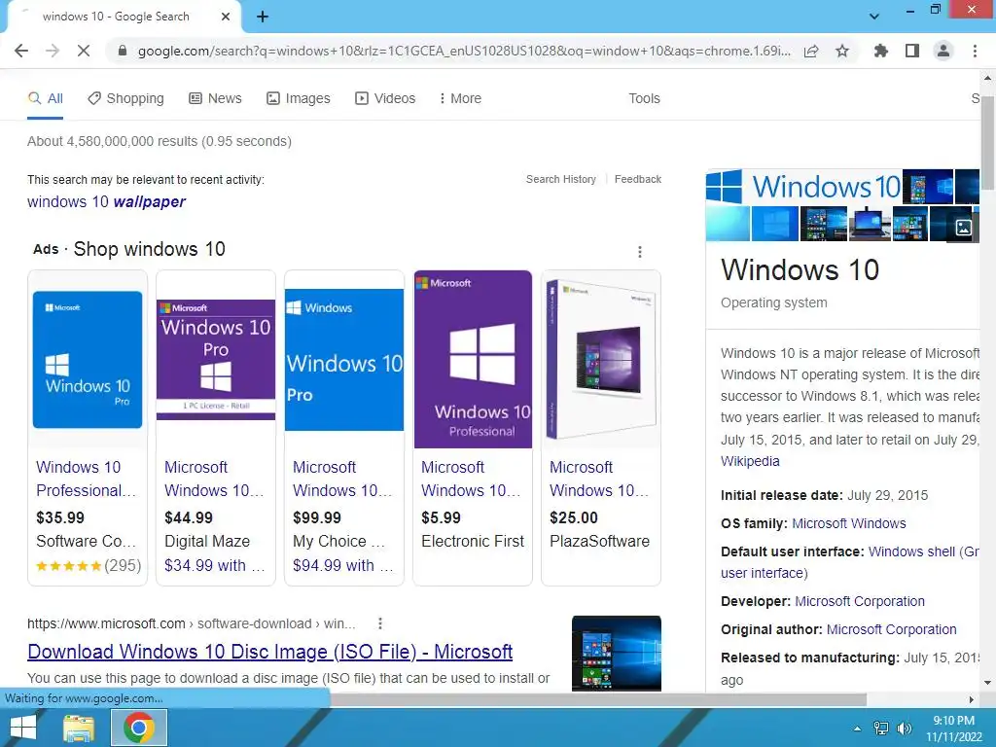
Task: Toggle the Chrome side panel
Action: click(x=912, y=51)
